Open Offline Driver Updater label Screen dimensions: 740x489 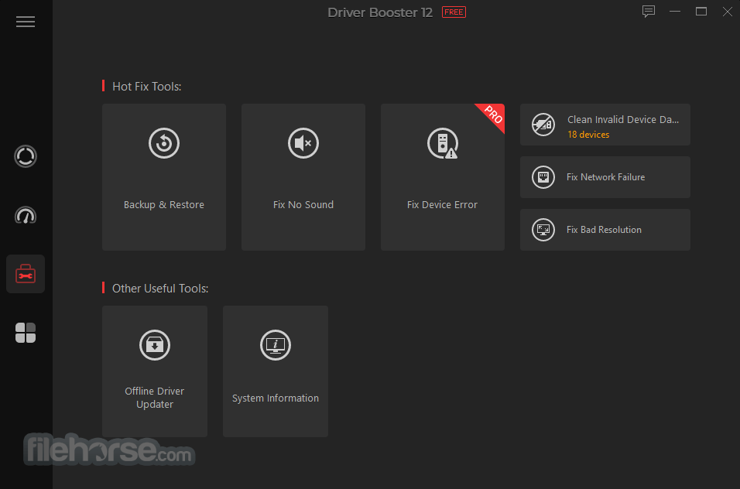pyautogui.click(x=155, y=398)
